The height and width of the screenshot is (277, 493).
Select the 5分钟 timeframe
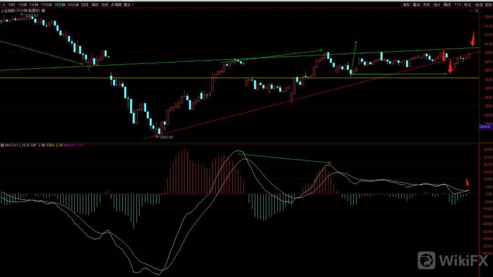point(34,5)
